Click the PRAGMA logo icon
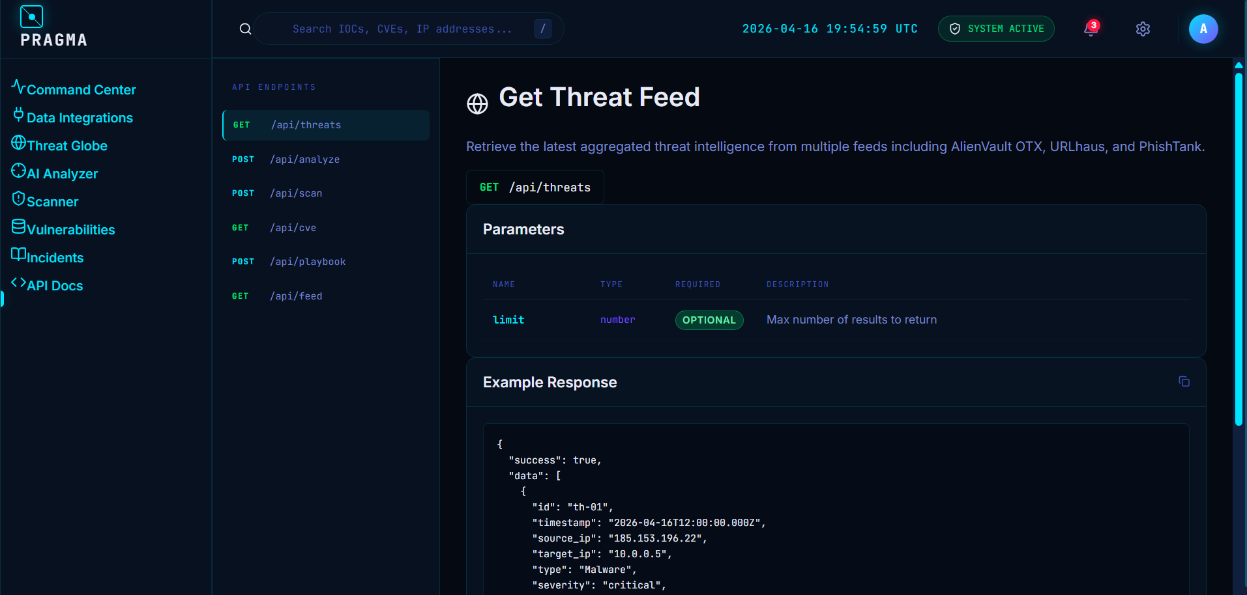 (x=31, y=16)
